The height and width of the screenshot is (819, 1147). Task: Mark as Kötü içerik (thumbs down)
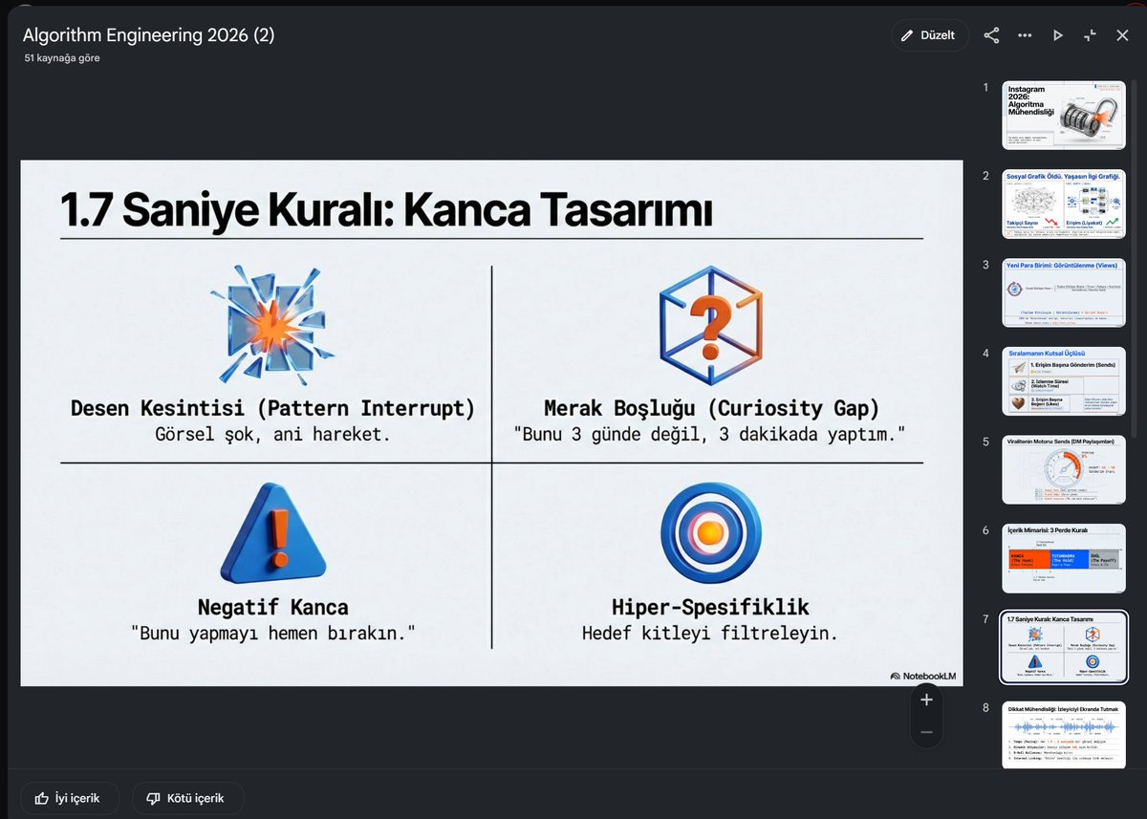pyautogui.click(x=187, y=798)
